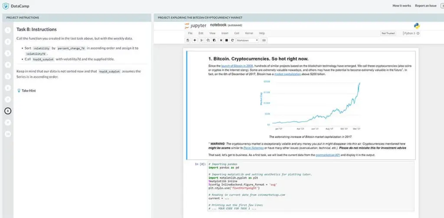Follow the 'market capitalization' link
Image resolution: width=444 pixels, height=218 pixels.
pos(287,74)
